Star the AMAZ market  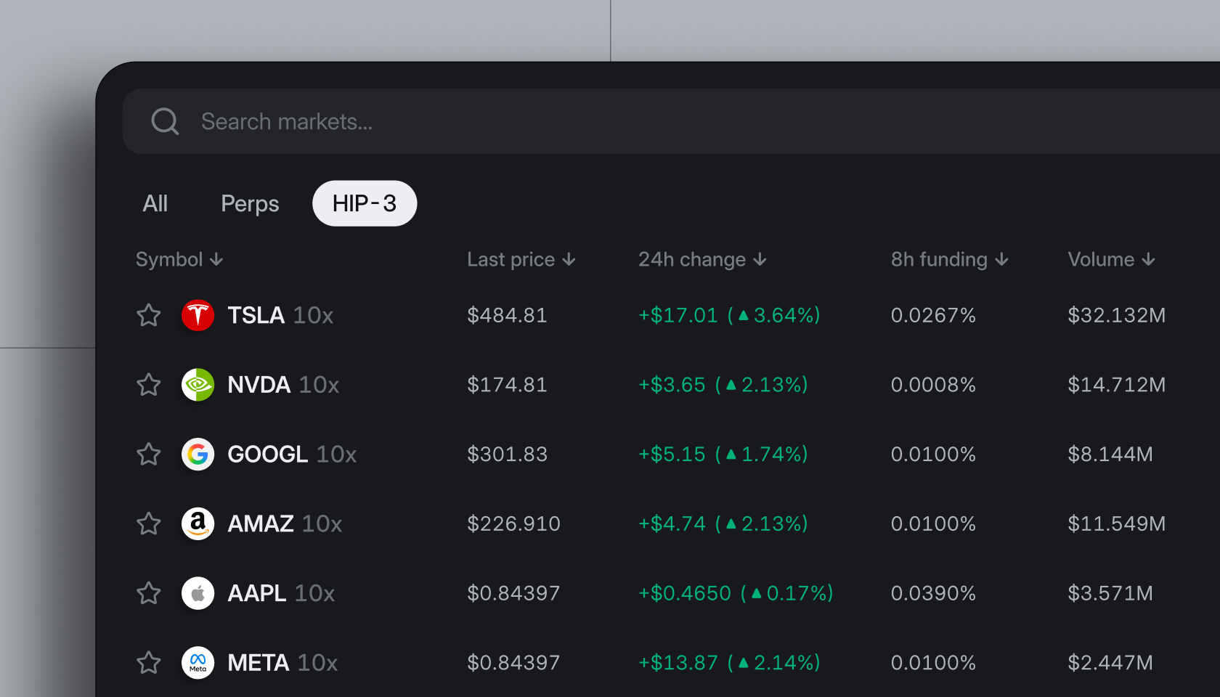click(x=149, y=523)
